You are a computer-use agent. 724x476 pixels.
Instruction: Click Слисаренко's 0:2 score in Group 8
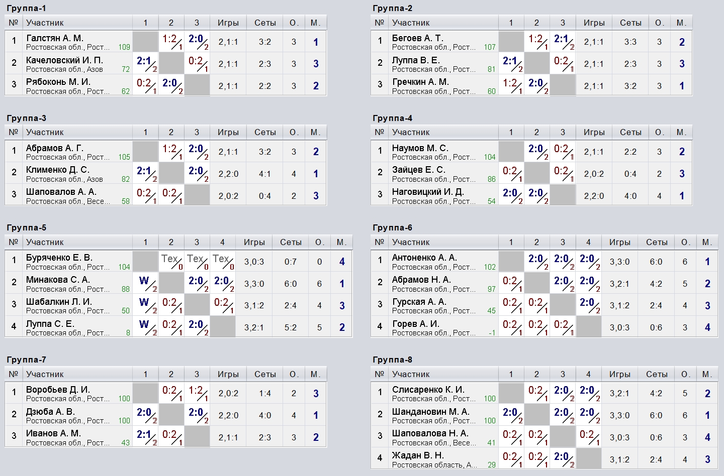[537, 393]
